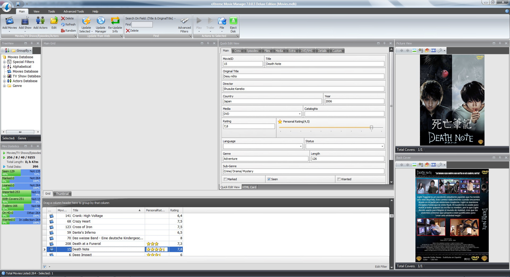510x277 pixels.
Task: Click the Rating column header
Action: point(176,210)
